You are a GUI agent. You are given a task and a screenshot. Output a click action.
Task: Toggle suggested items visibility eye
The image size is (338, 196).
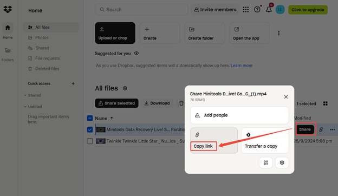(136, 53)
